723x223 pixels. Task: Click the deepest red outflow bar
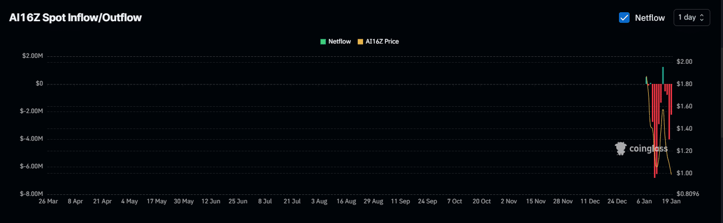(655, 131)
